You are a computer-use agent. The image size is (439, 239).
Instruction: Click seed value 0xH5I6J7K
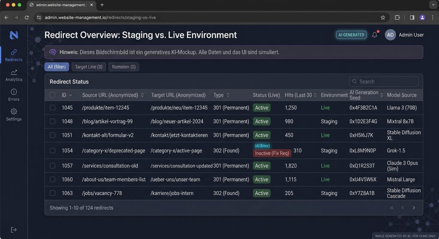coord(361,135)
